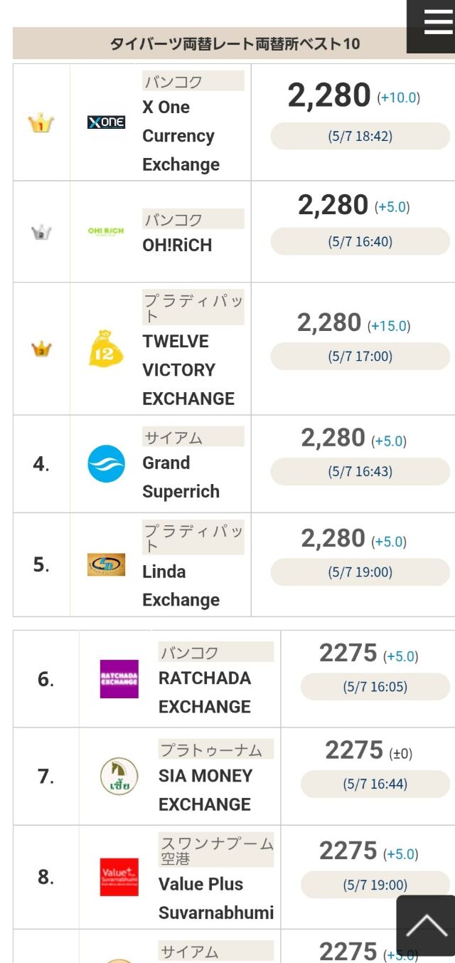Tap the scroll-to-top arrow button
The width and height of the screenshot is (455, 963).
426,925
